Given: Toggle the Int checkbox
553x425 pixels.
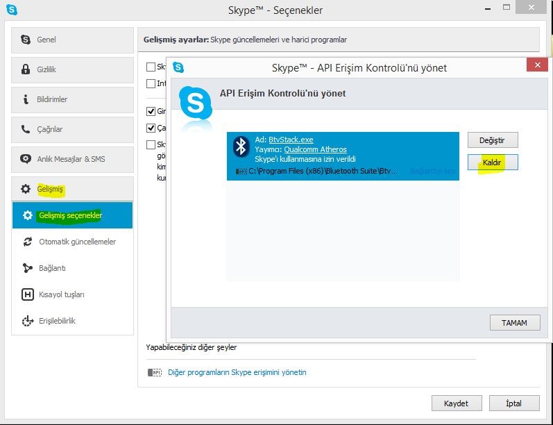Looking at the screenshot, I should 151,83.
